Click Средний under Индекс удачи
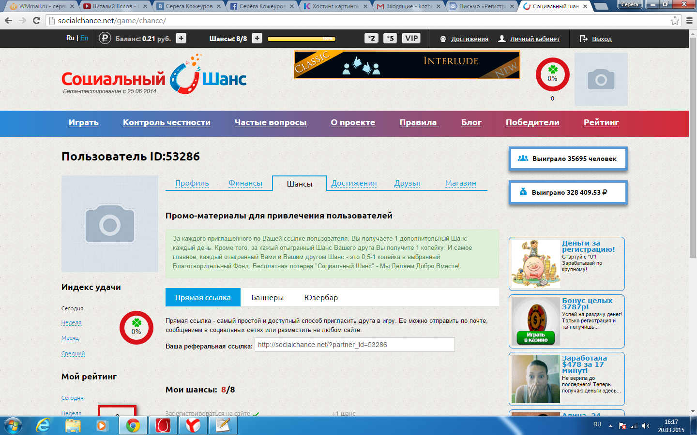 point(73,353)
